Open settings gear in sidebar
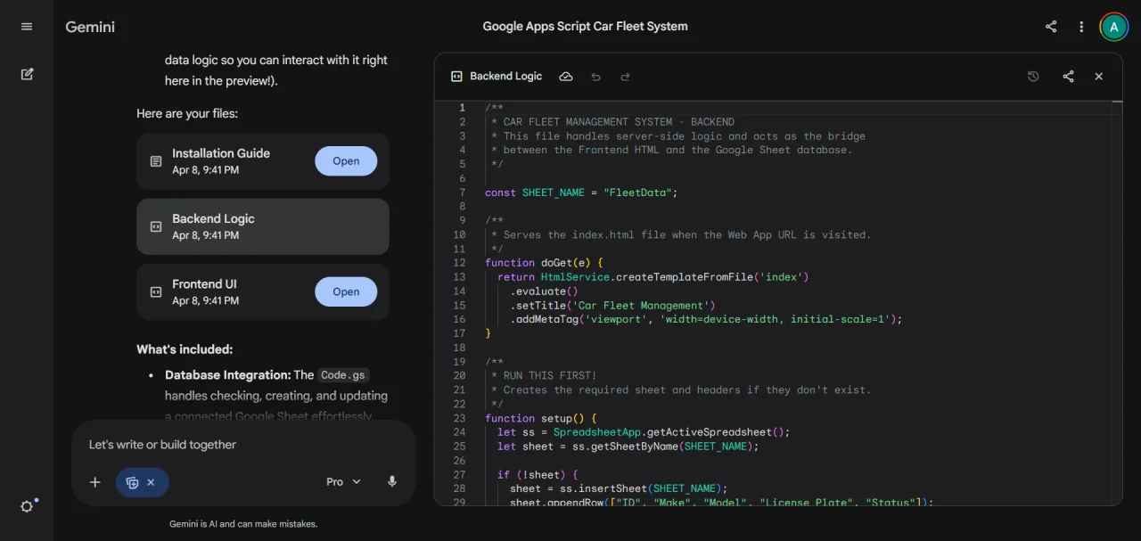The height and width of the screenshot is (541, 1141). [27, 506]
